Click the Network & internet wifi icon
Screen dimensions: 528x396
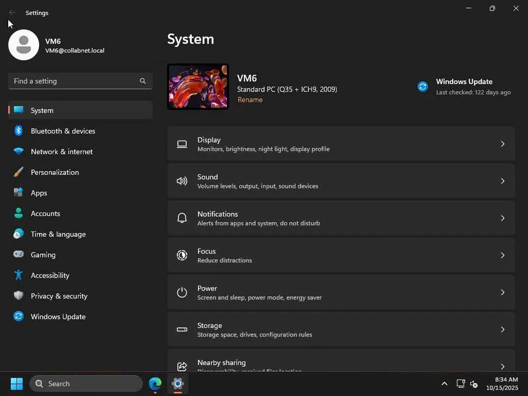coord(19,152)
